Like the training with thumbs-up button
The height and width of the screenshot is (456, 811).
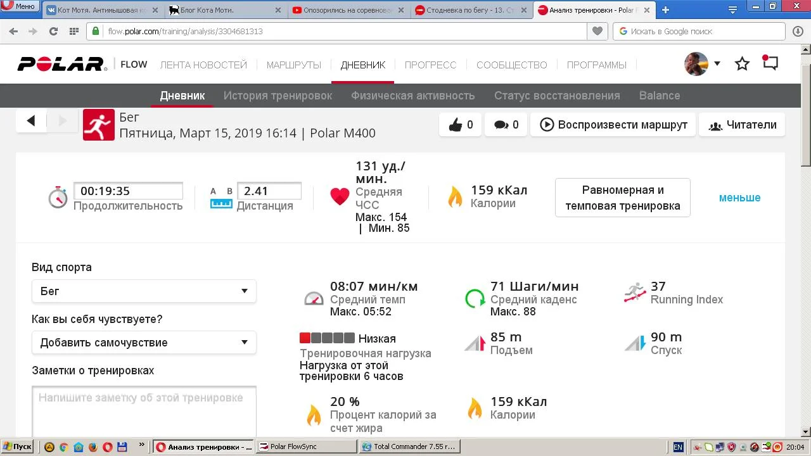pyautogui.click(x=461, y=125)
